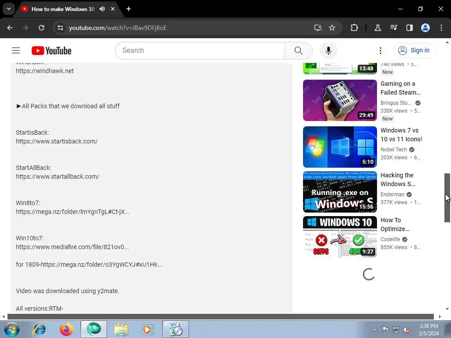Click the vertical scrollbar thumb
Screen dimensions: 451x338
tap(447, 198)
